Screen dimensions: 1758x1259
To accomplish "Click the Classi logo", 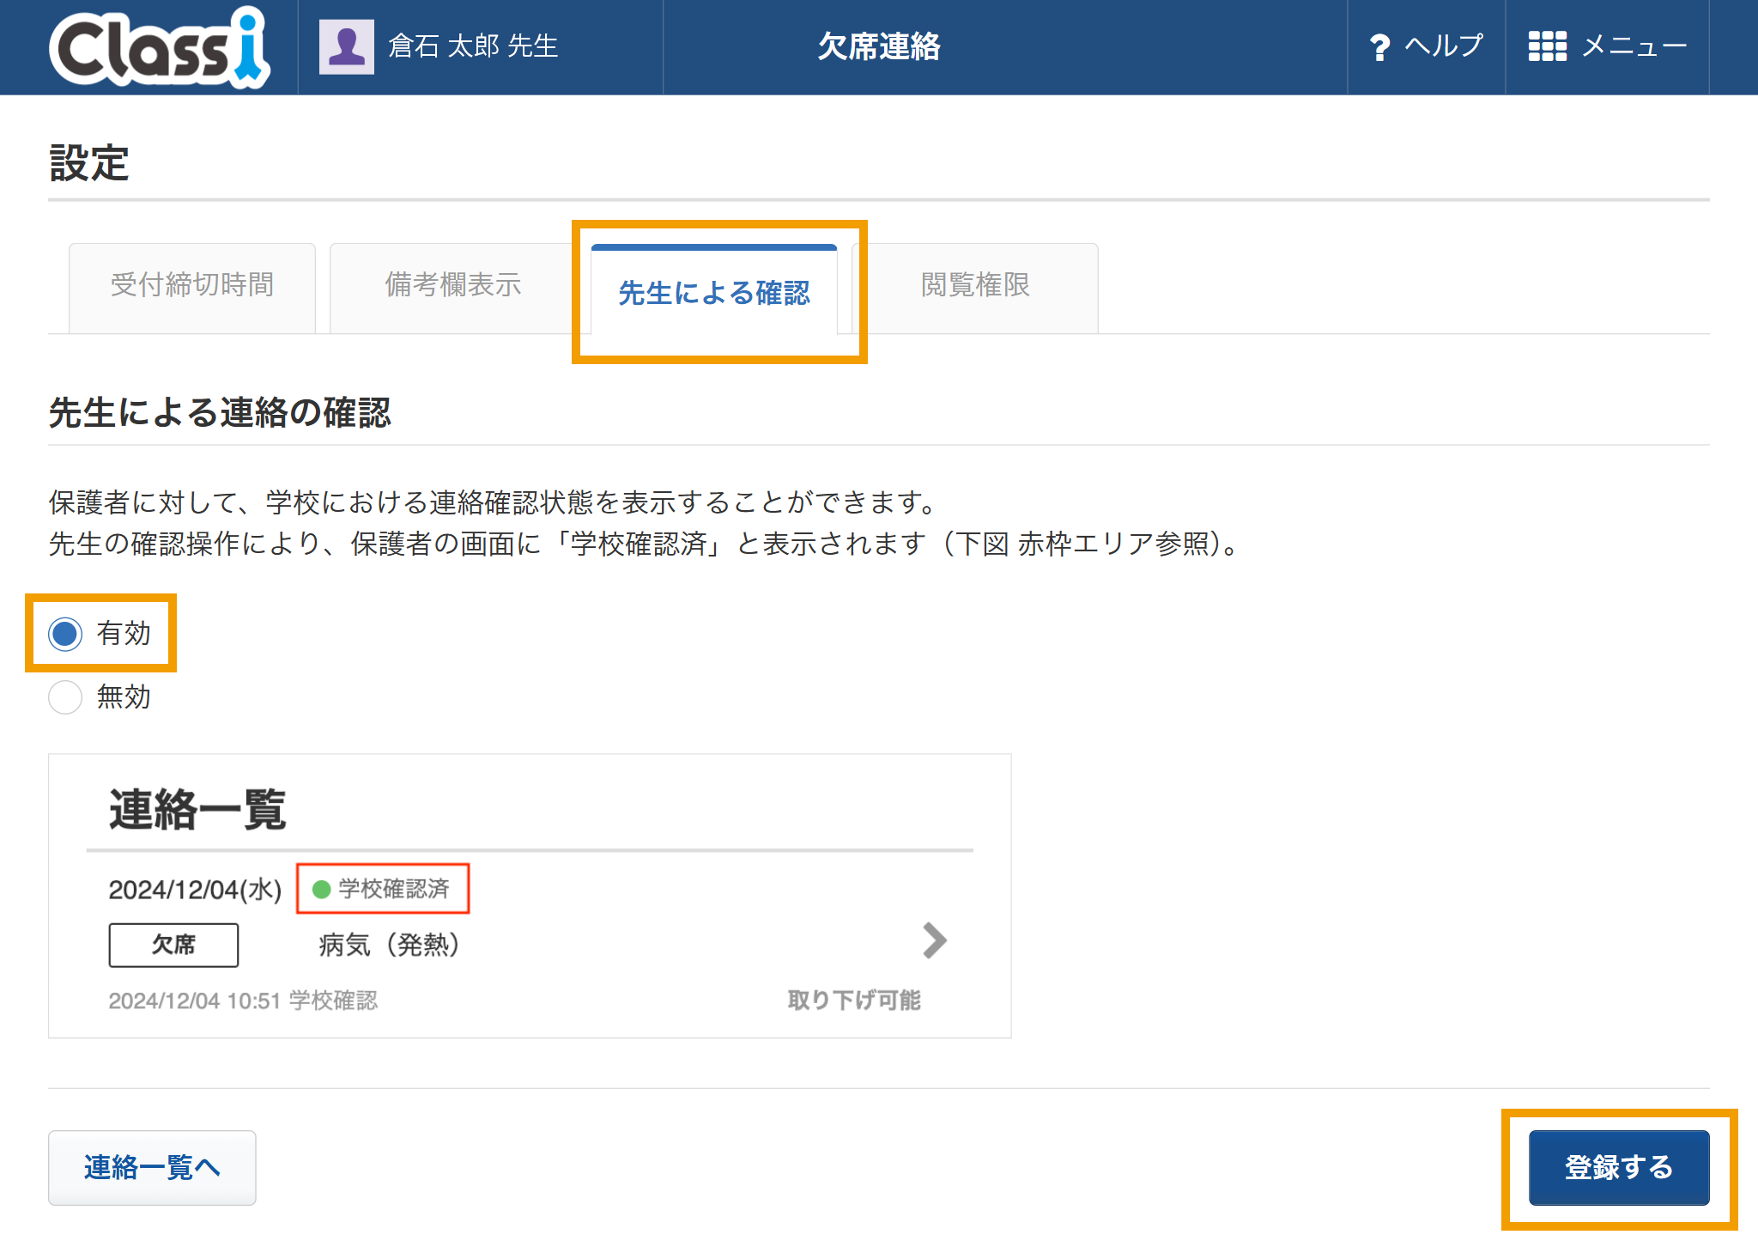I will tap(160, 47).
